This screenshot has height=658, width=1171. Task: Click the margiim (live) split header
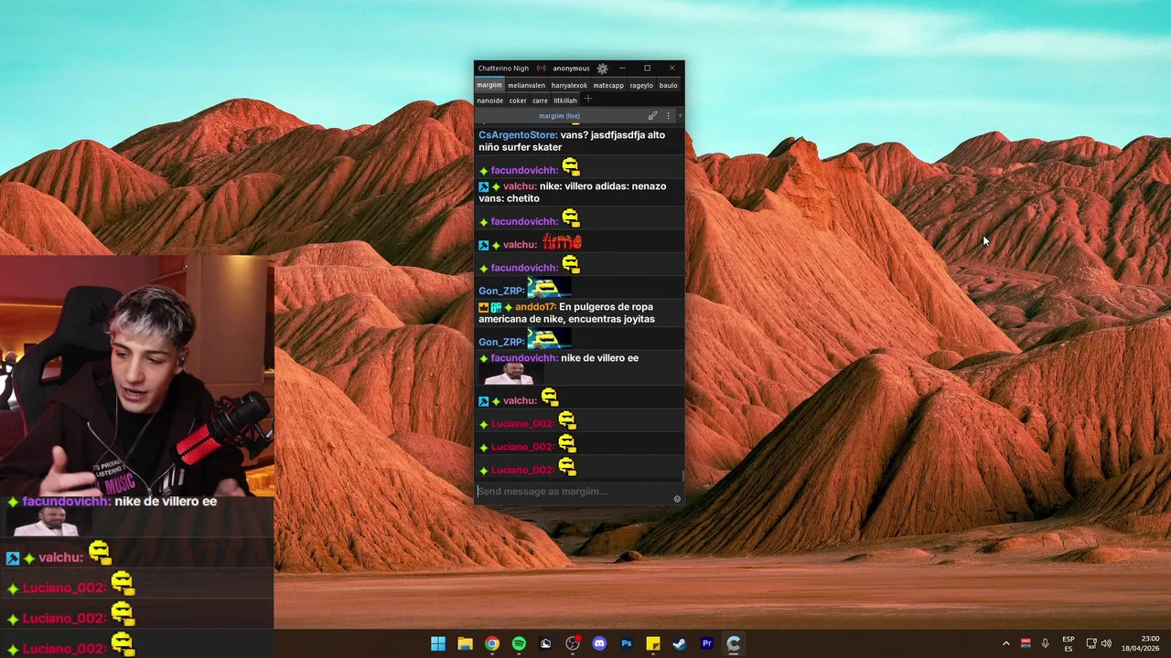[559, 116]
